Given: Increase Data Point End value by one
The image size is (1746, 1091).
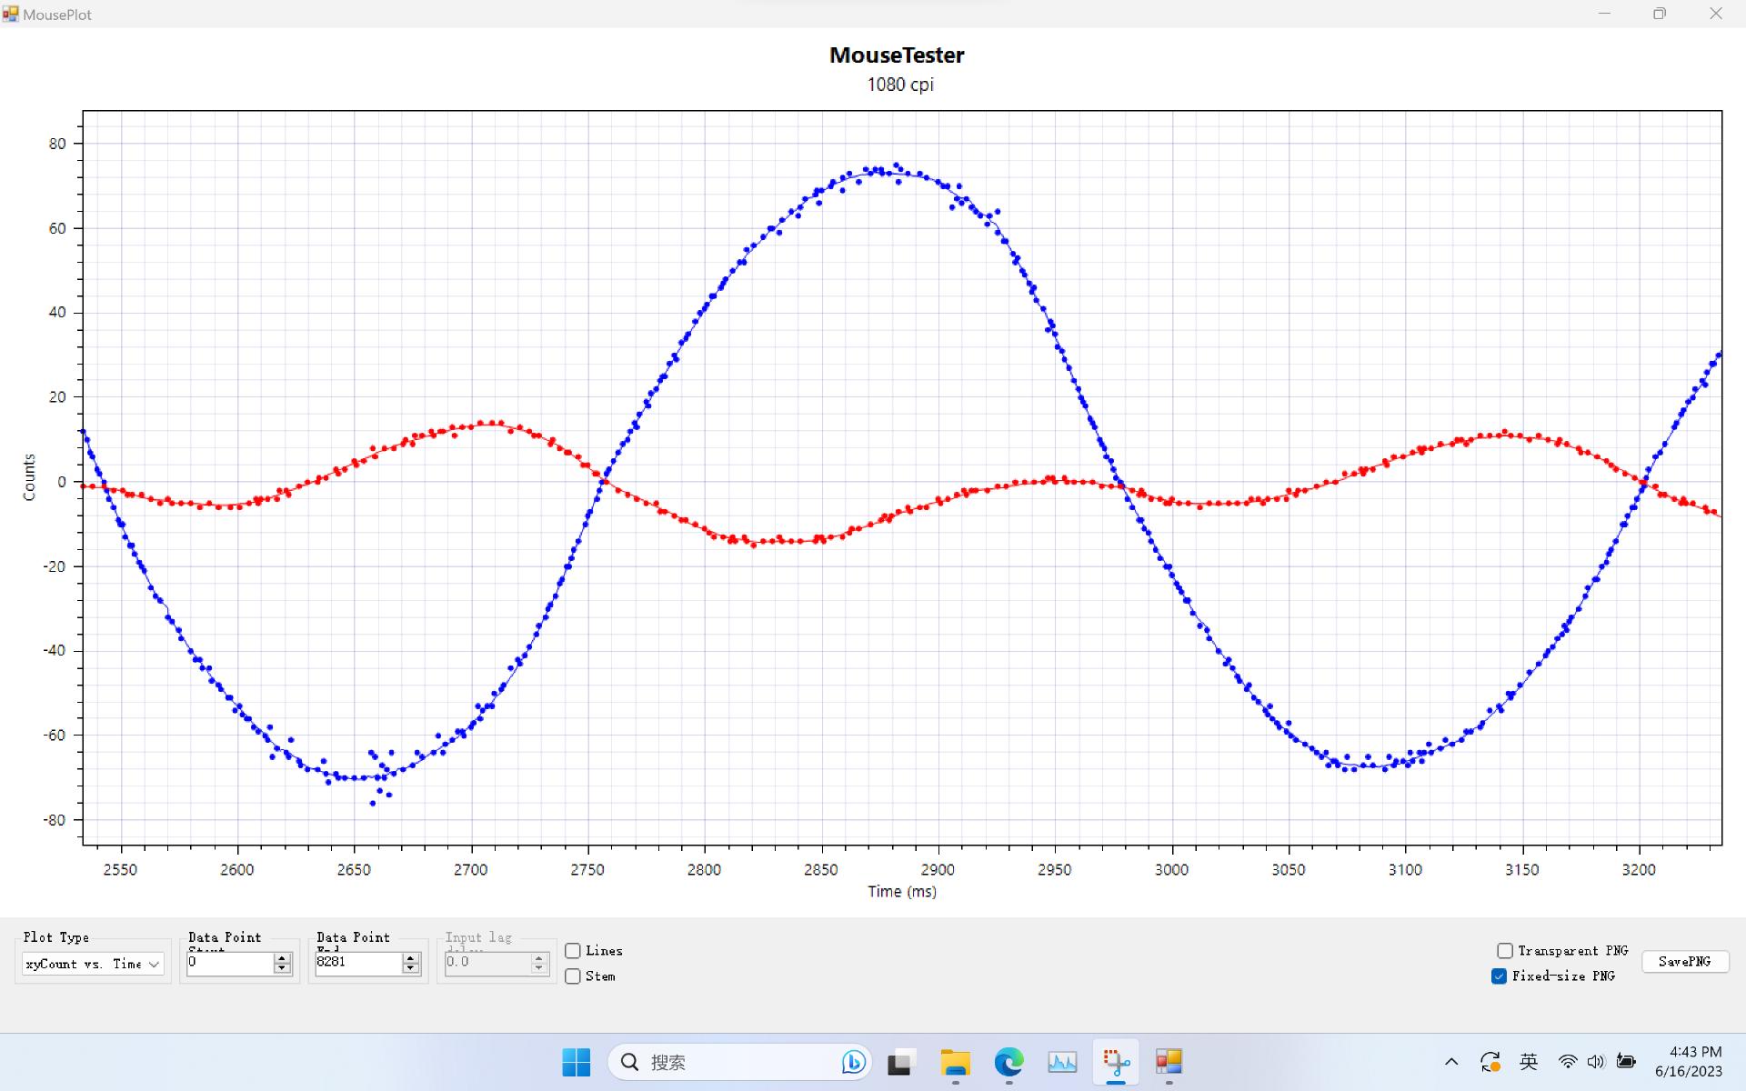Looking at the screenshot, I should pyautogui.click(x=411, y=958).
